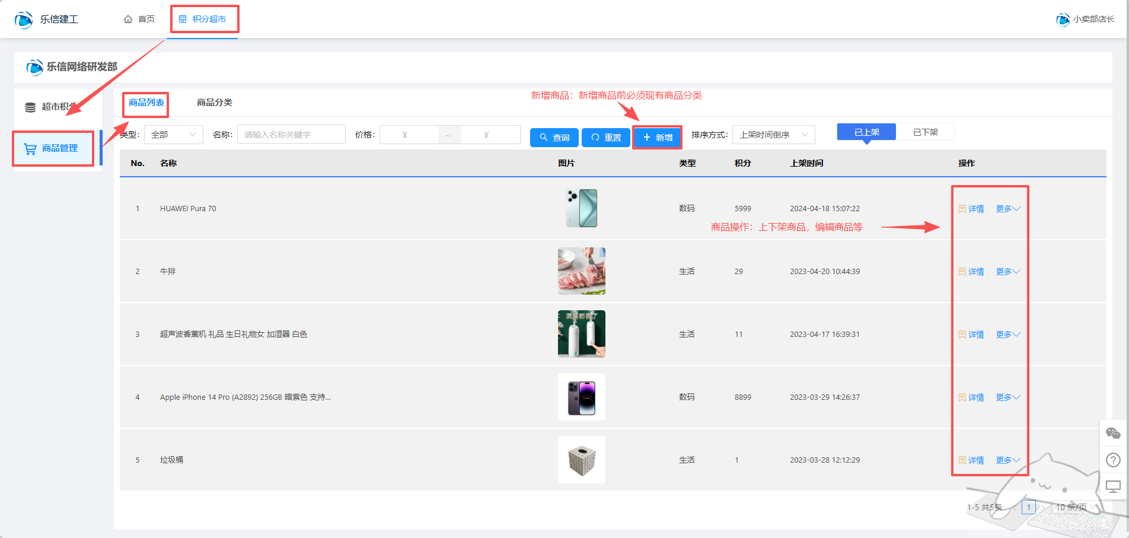Focus the 名称 keyword search field
Viewport: 1129px width, 538px height.
click(291, 135)
